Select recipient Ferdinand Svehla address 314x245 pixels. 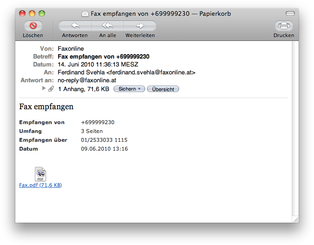[x=127, y=73]
